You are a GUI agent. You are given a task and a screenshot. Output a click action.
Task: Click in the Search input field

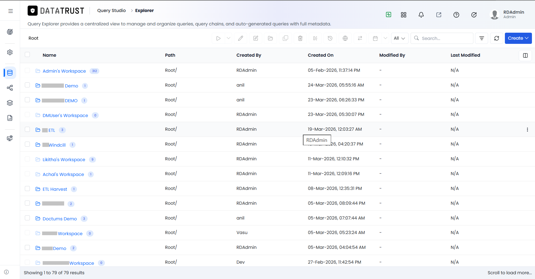pyautogui.click(x=442, y=38)
